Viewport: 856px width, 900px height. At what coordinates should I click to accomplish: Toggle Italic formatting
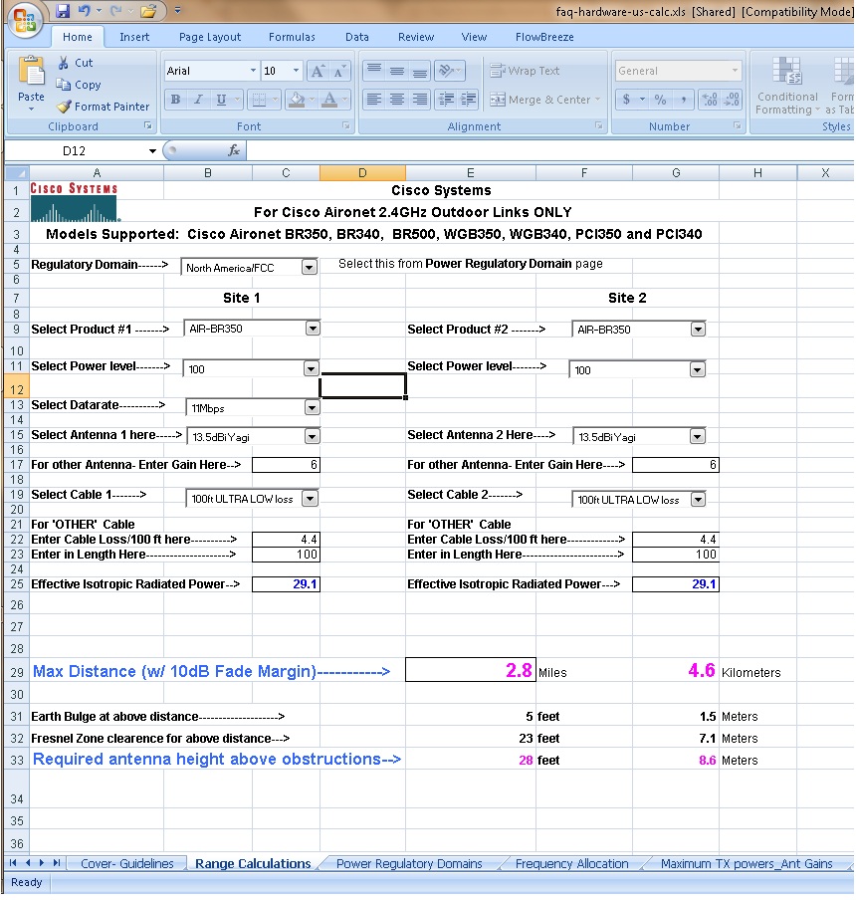coord(198,100)
